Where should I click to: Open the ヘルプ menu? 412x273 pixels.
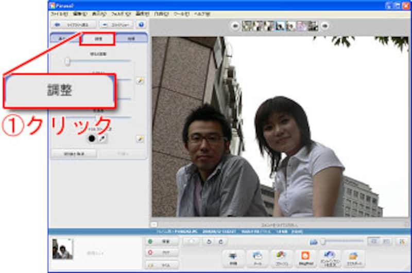202,14
